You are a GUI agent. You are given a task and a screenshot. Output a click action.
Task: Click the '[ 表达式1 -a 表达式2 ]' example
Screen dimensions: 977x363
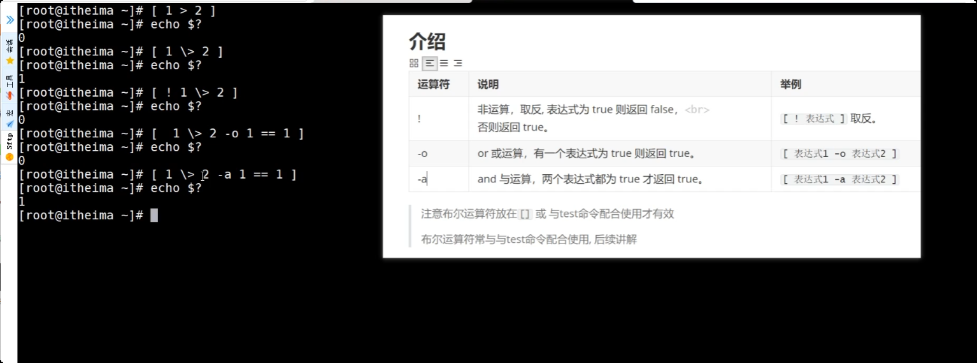(x=839, y=179)
